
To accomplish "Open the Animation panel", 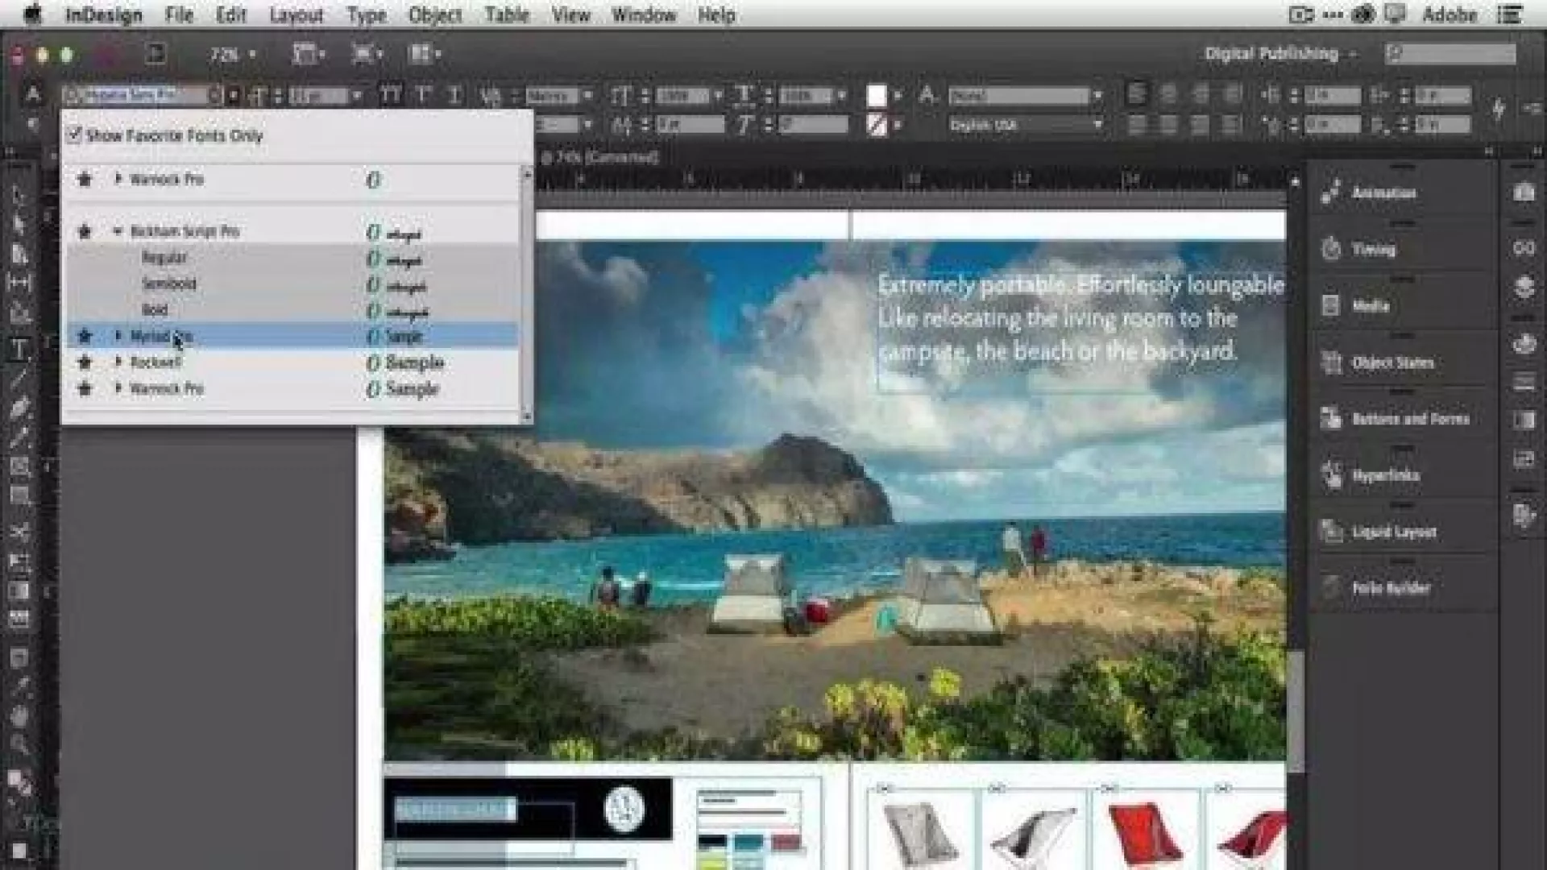I will (x=1383, y=193).
